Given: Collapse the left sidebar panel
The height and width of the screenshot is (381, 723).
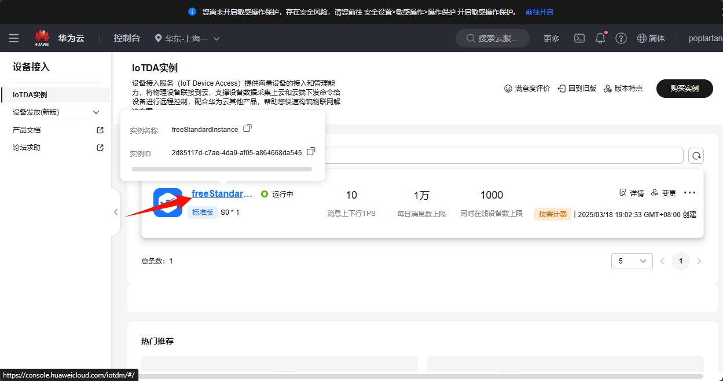Looking at the screenshot, I should point(116,212).
